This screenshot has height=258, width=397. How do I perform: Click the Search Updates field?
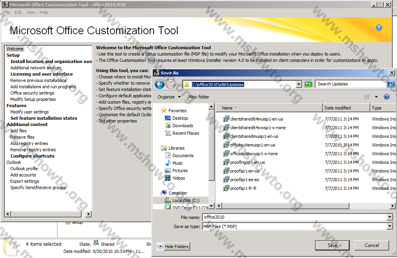[x=351, y=84]
